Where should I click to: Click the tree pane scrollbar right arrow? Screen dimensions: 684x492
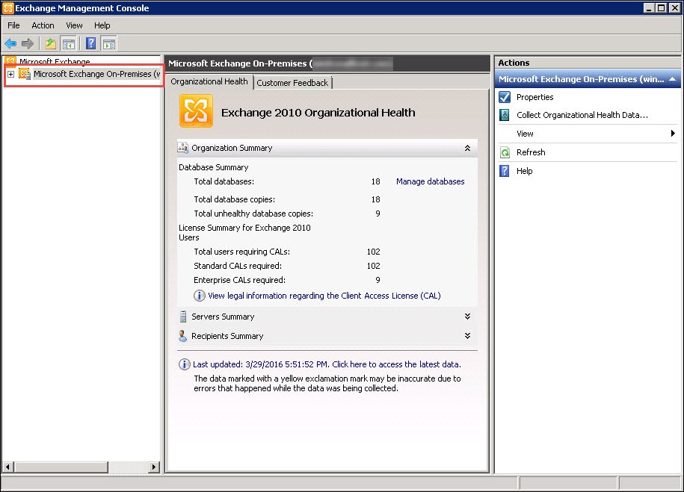pyautogui.click(x=153, y=467)
